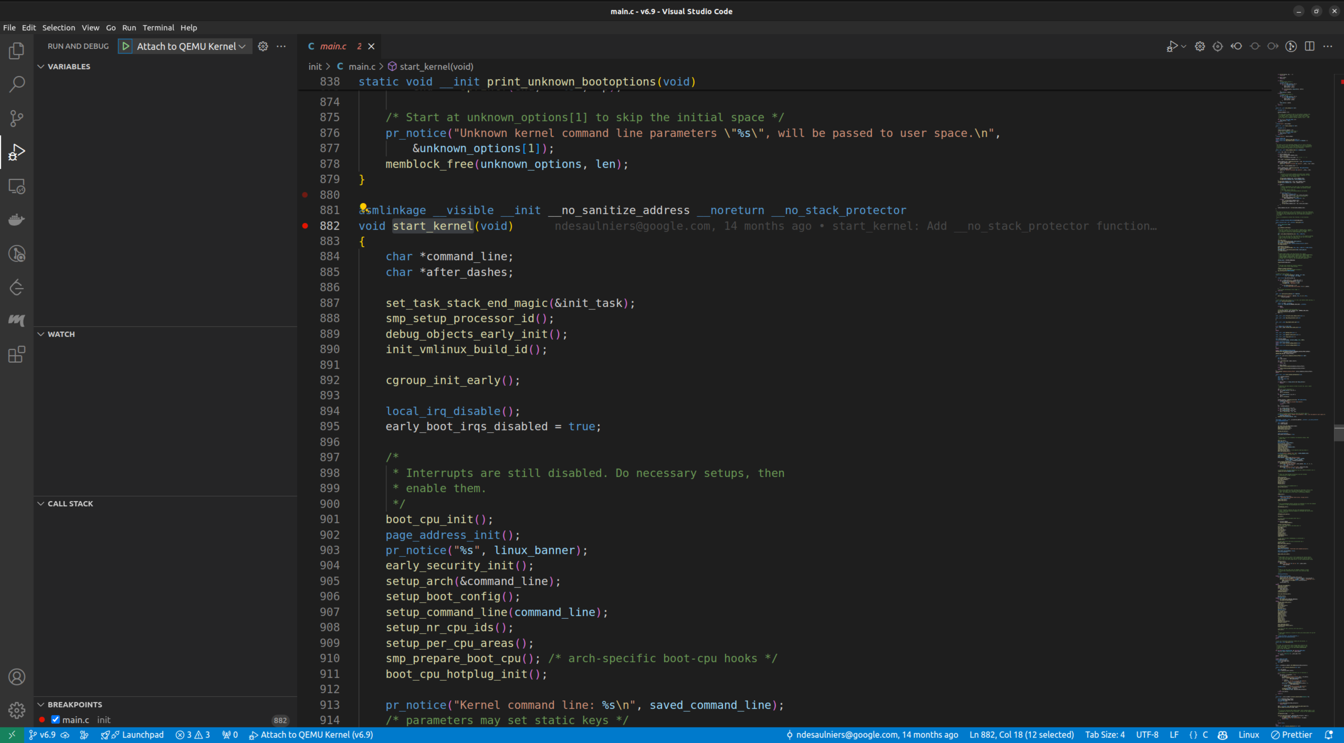Open remote window indicator in status bar
Image resolution: width=1344 pixels, height=743 pixels.
12,735
